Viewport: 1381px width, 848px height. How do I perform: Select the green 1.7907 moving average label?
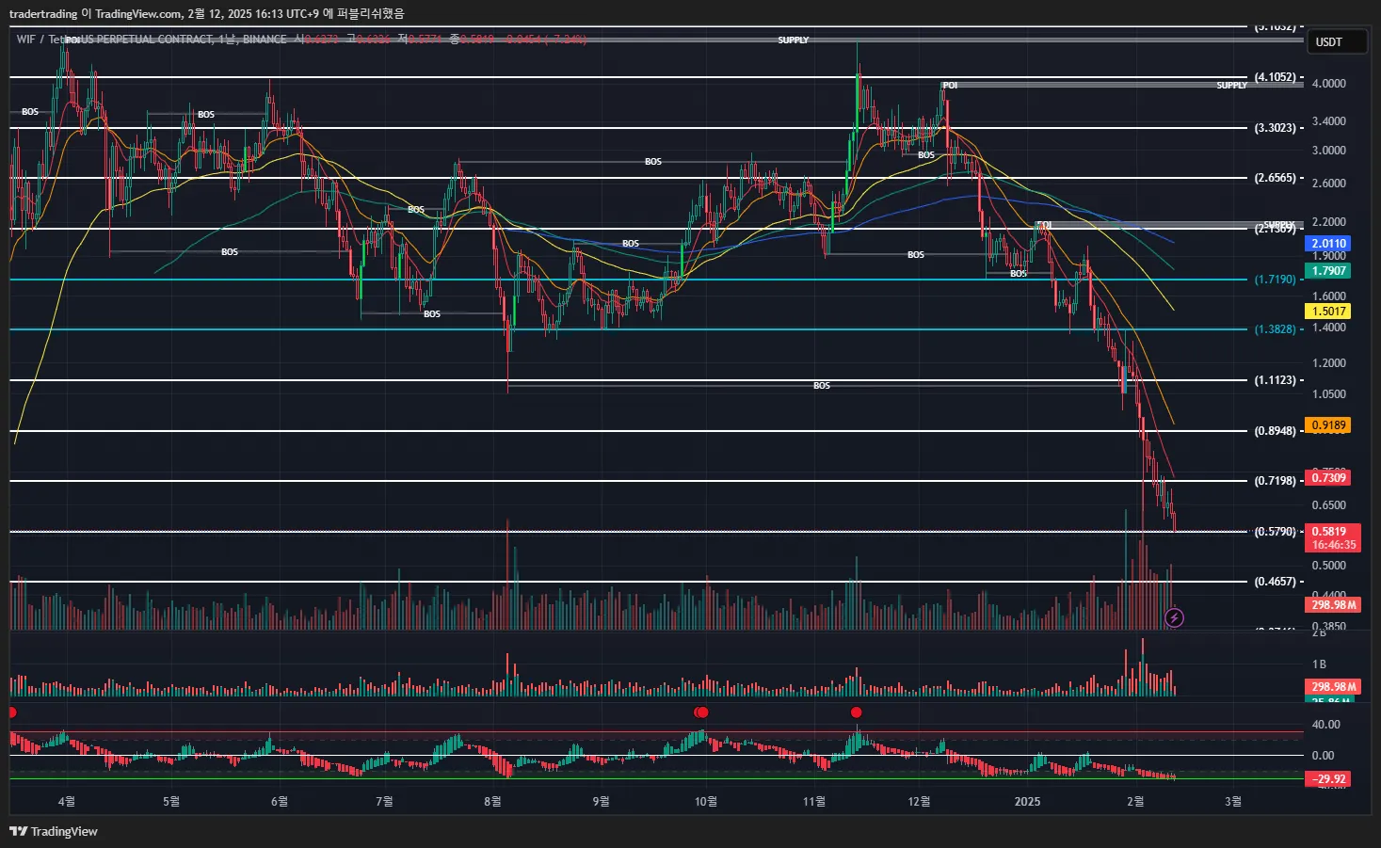click(x=1328, y=270)
